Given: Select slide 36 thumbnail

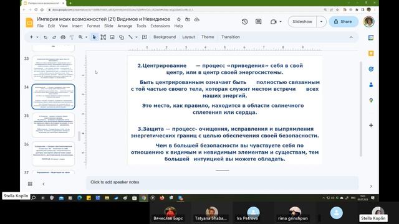Looking at the screenshot, I should click(53, 154).
